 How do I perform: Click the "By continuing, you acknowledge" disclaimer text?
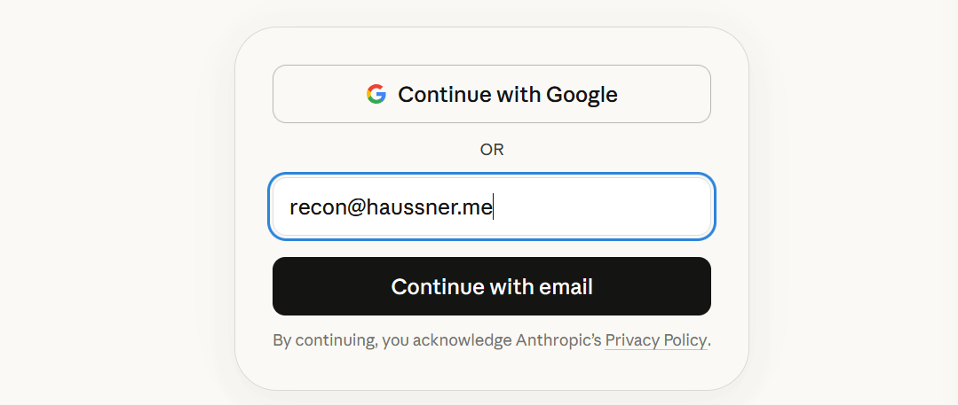tap(392, 340)
